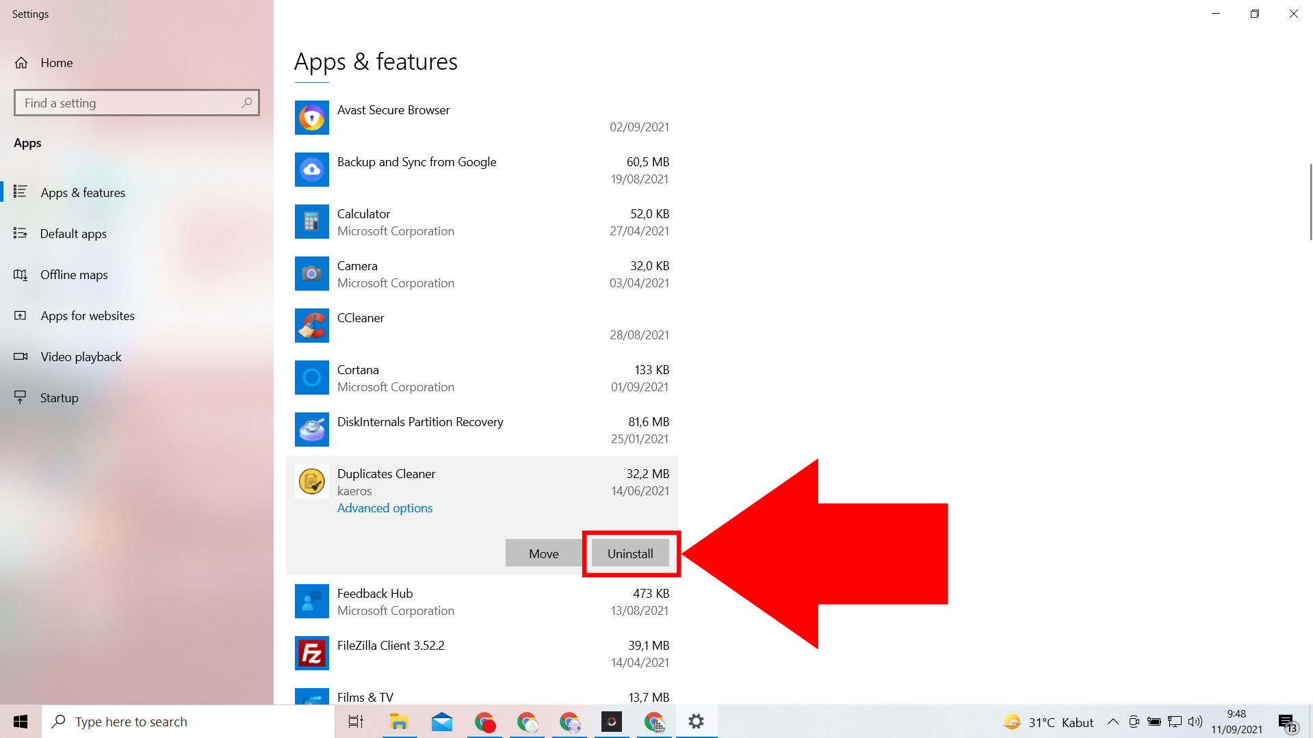Viewport: 1313px width, 738px height.
Task: Click the search magnifier in Find a setting
Action: pos(247,103)
